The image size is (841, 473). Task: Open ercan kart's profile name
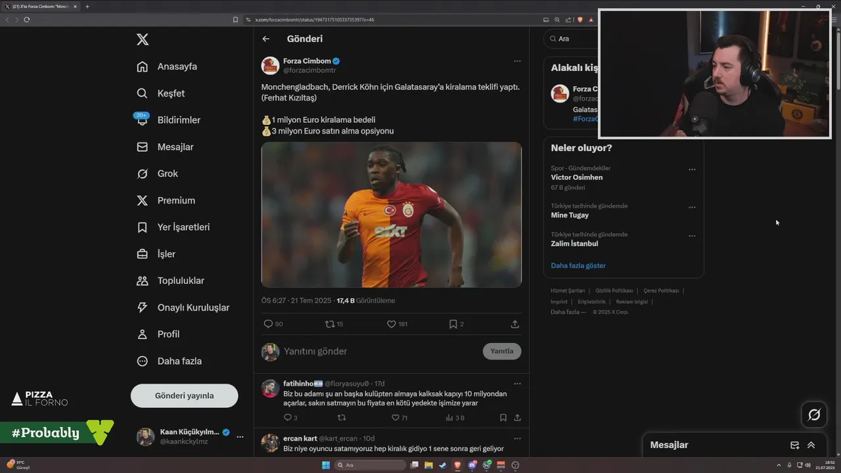point(300,439)
